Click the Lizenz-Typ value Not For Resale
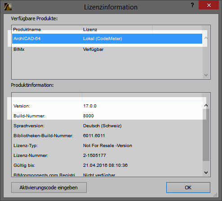Viewport: 222px width, 201px height. (107, 146)
